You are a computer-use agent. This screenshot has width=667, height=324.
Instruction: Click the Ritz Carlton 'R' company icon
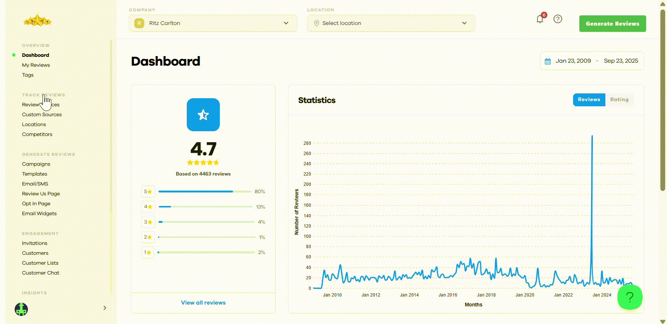click(x=139, y=23)
